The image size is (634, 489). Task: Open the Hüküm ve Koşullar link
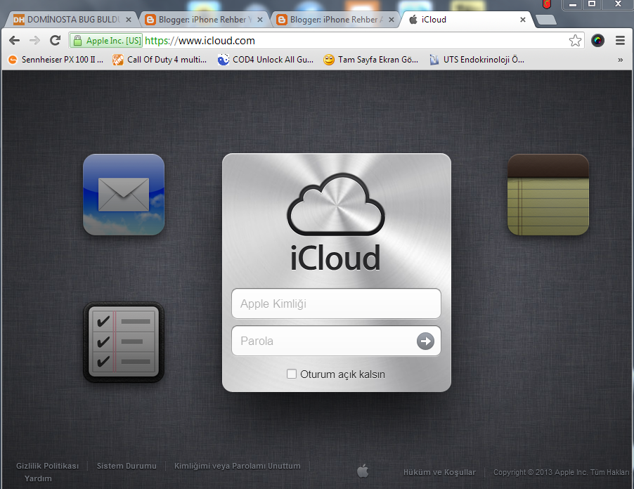click(439, 472)
